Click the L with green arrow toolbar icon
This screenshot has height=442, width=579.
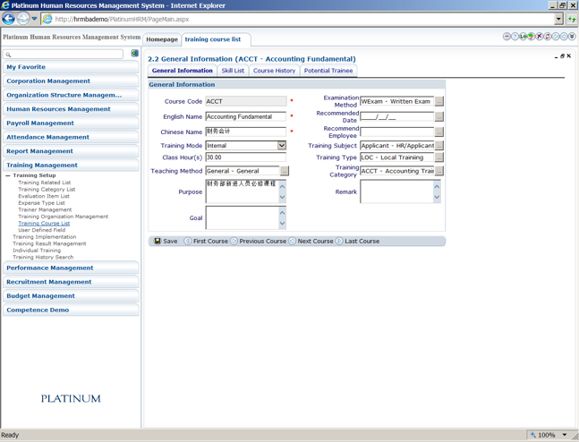point(523,36)
